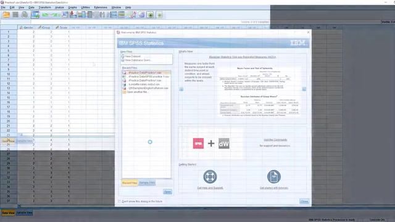The image size is (395, 222).
Task: Select the Group column header
Action: pyautogui.click(x=44, y=27)
